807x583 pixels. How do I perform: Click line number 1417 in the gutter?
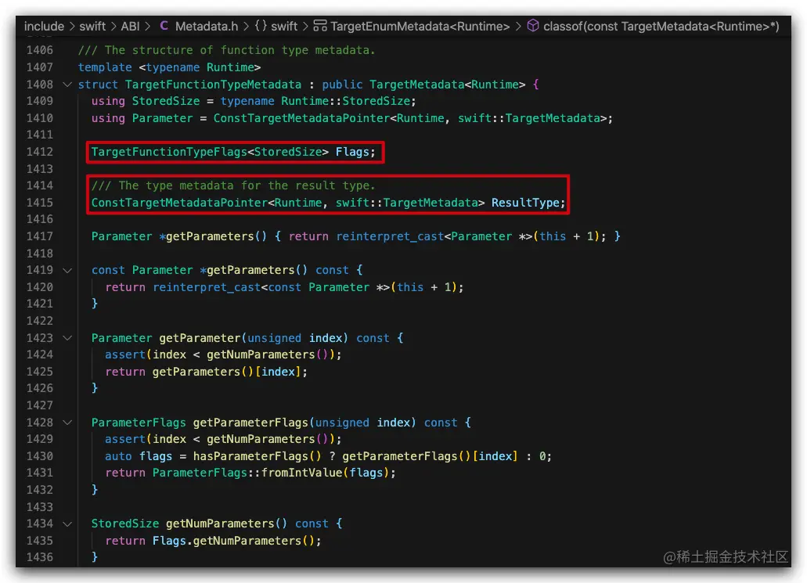click(x=40, y=236)
